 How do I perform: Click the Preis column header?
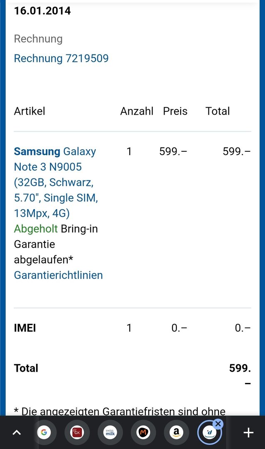click(175, 111)
